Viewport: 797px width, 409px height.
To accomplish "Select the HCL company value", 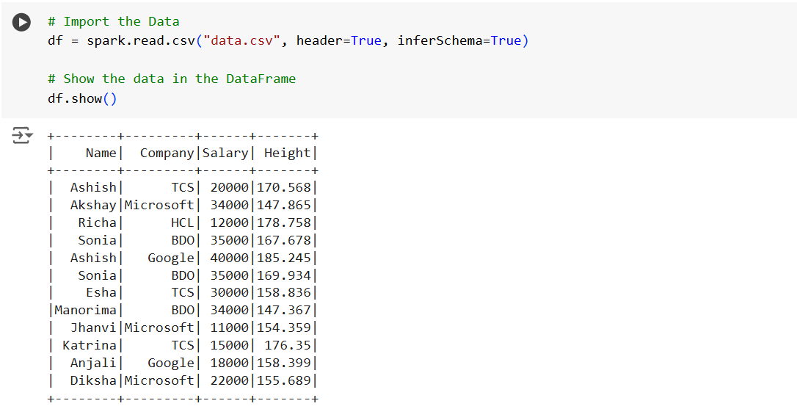I will 182,222.
